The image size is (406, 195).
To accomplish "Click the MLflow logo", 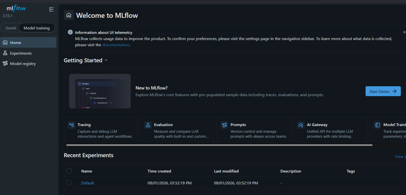I will 16,8.
